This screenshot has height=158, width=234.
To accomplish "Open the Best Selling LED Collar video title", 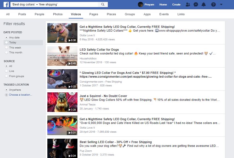I will 116,142.
